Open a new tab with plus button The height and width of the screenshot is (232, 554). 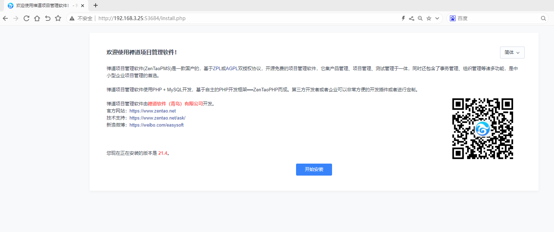[x=96, y=5]
